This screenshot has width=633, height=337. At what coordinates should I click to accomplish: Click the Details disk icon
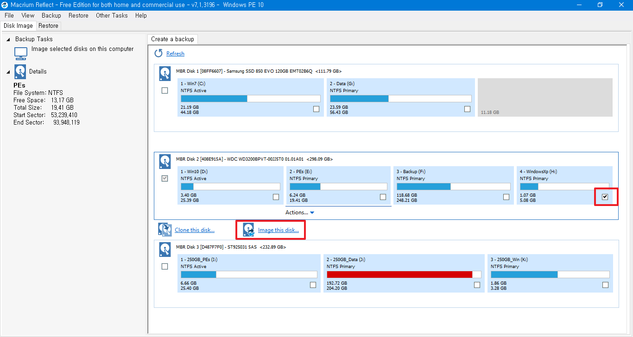tap(20, 72)
